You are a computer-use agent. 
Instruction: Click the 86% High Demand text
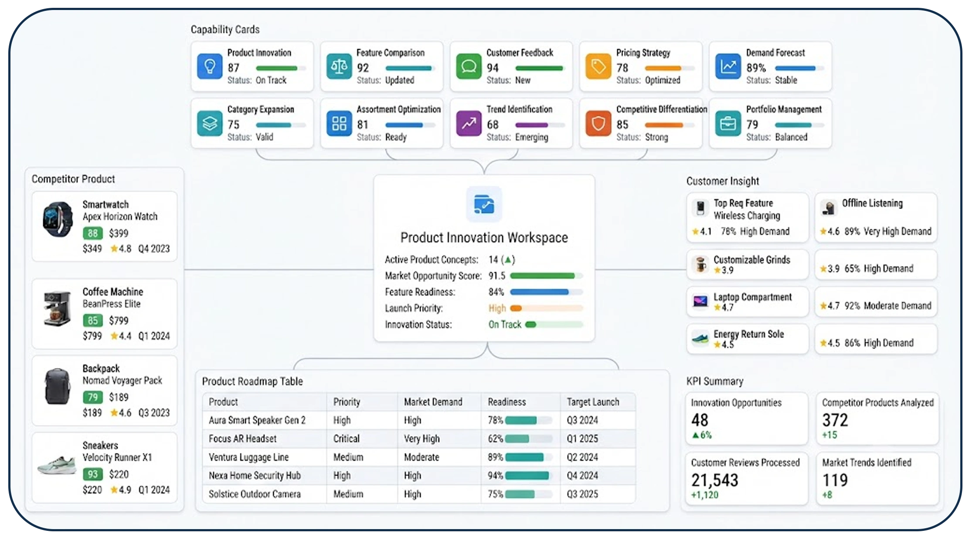[879, 343]
